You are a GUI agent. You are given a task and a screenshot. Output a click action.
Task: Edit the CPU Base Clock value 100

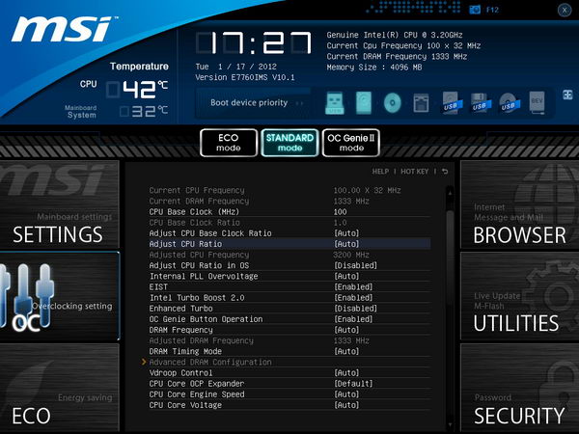tap(340, 212)
